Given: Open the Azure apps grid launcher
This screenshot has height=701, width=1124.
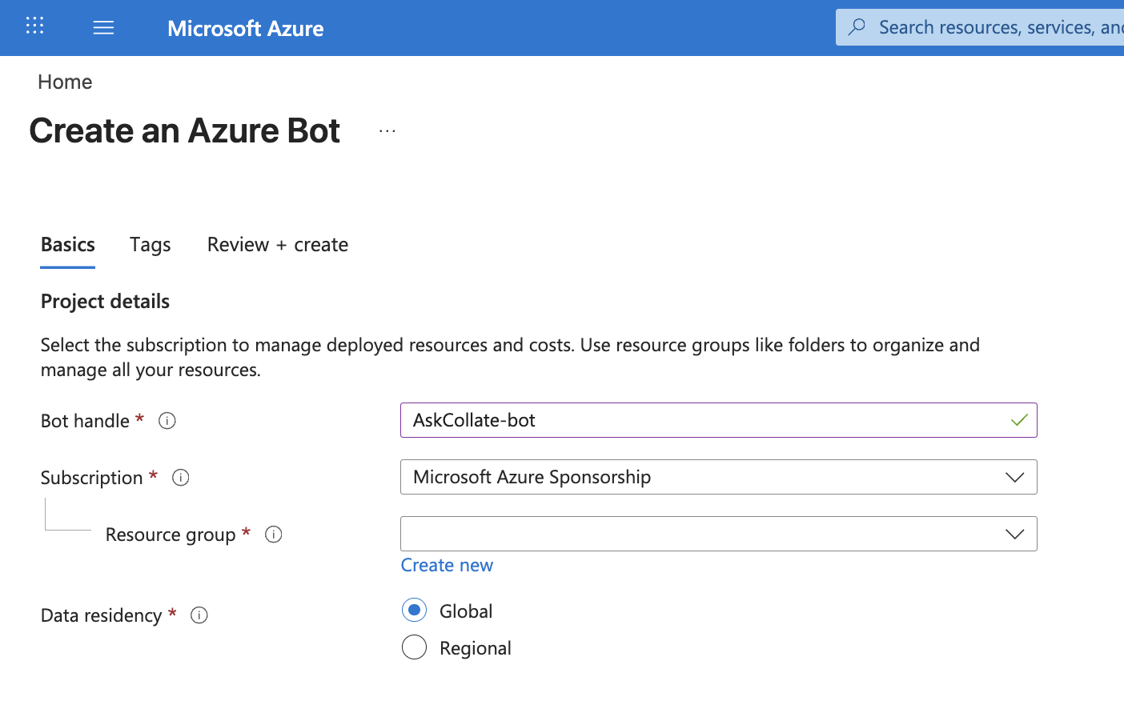Looking at the screenshot, I should click(x=34, y=26).
